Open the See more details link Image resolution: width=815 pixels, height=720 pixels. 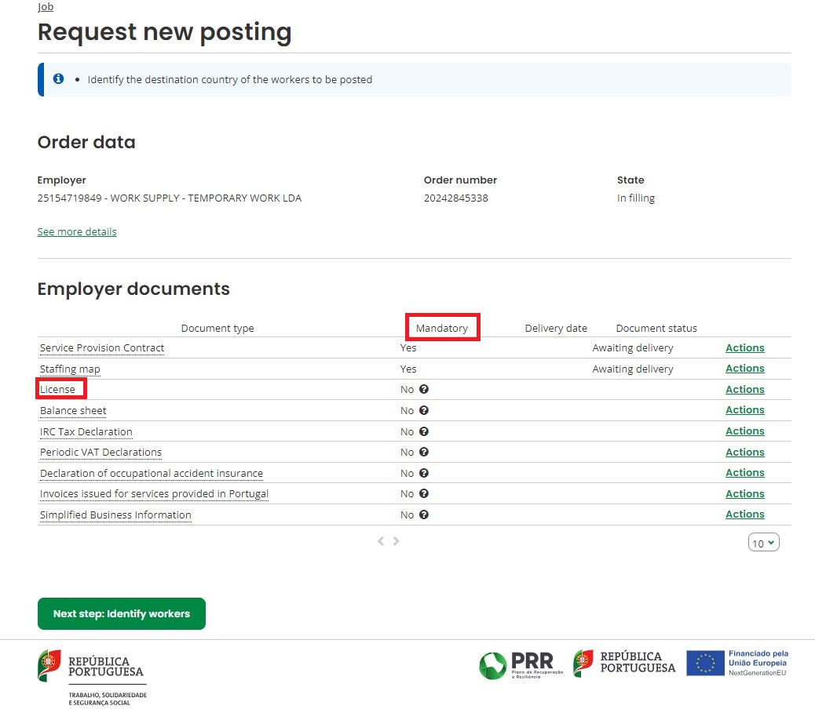77,232
